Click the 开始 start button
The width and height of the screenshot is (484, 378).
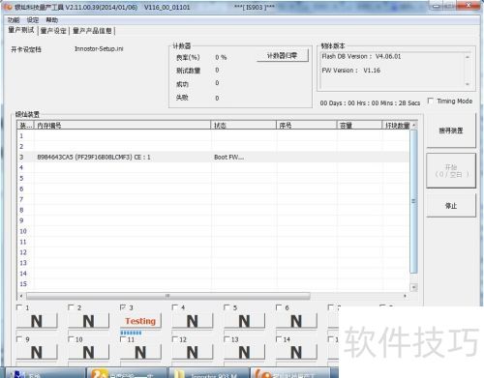451,170
